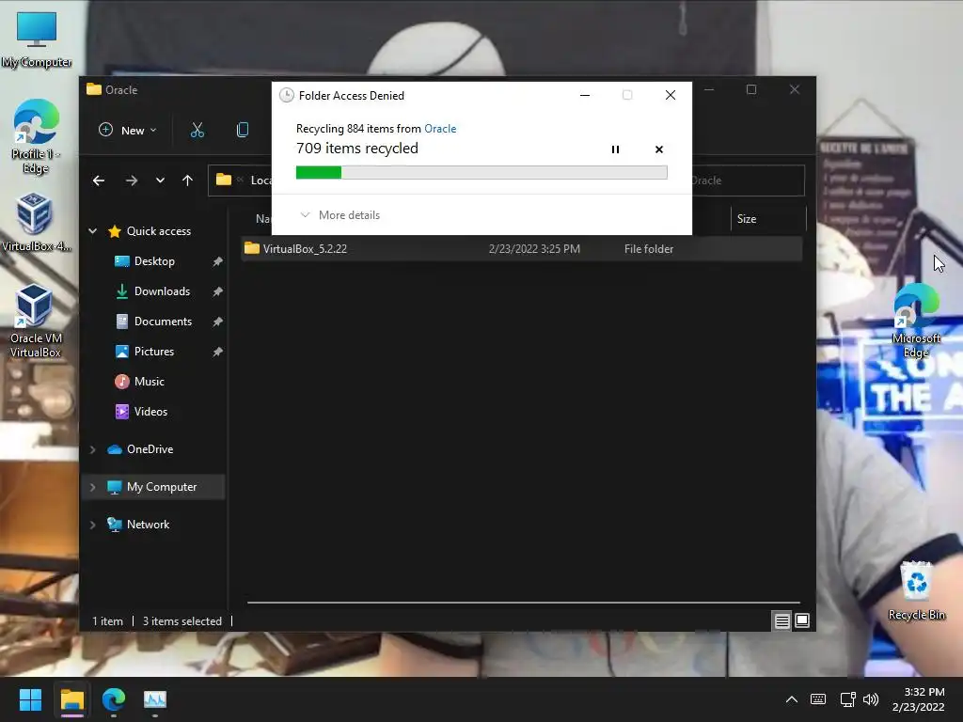Click Microsoft Edge in the taskbar
The image size is (963, 722).
[x=114, y=699]
